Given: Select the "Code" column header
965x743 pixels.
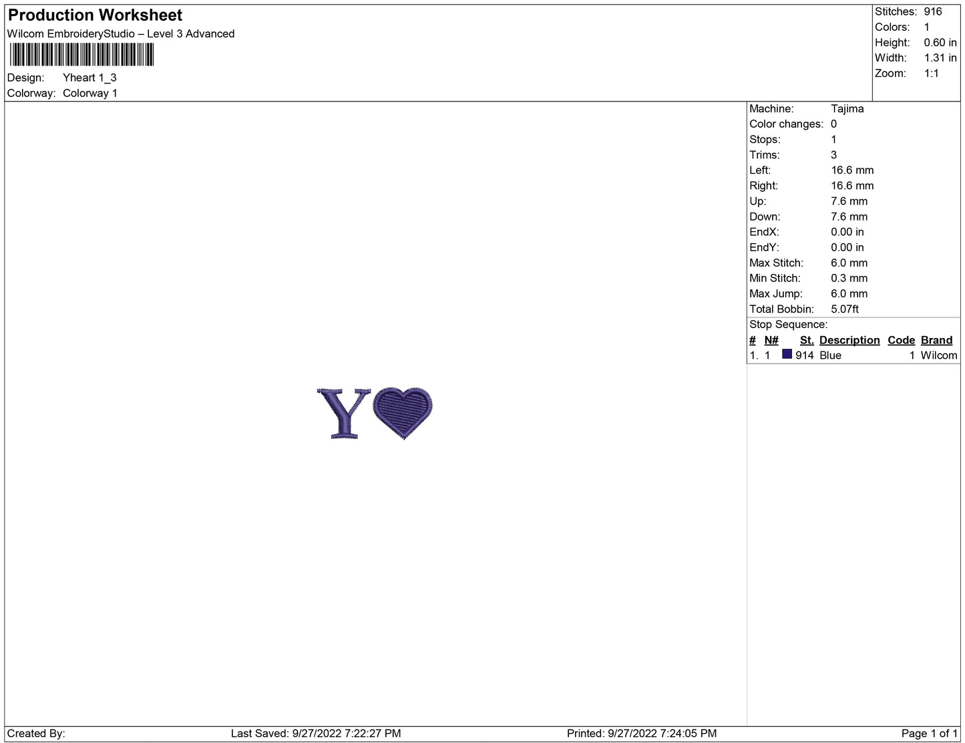Looking at the screenshot, I should pyautogui.click(x=901, y=340).
